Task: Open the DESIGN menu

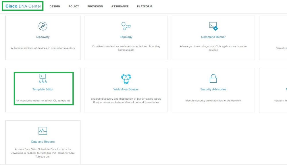Action: [55, 6]
